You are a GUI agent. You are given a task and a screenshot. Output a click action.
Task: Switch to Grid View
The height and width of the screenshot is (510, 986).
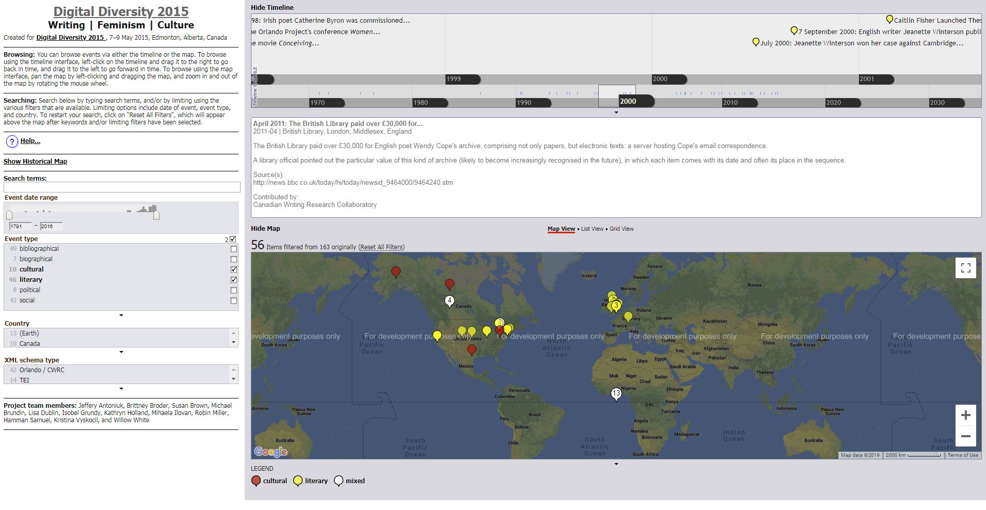click(622, 229)
